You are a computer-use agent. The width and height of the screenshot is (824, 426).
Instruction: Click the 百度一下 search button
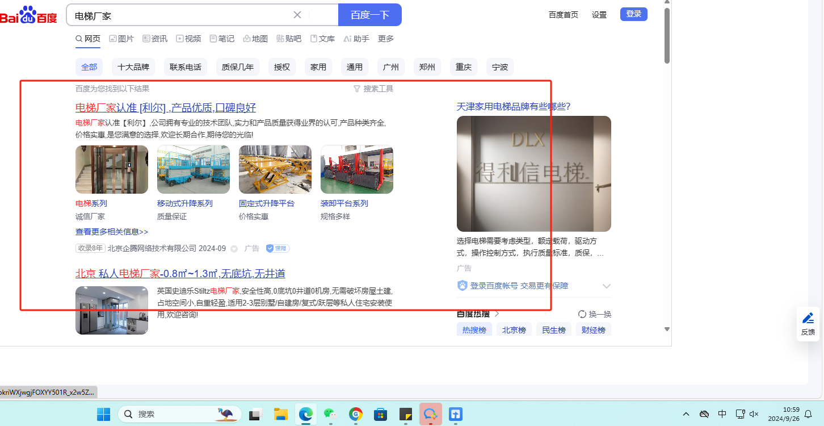click(x=370, y=15)
